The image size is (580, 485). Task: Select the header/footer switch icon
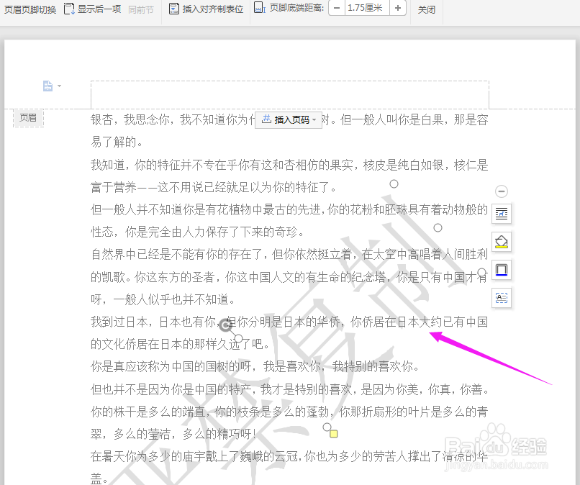[29, 9]
